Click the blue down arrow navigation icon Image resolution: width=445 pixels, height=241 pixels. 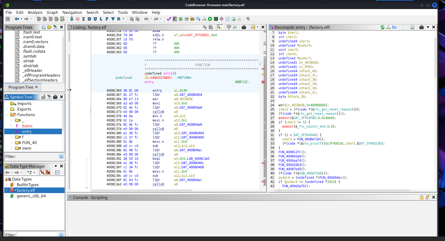click(x=71, y=19)
